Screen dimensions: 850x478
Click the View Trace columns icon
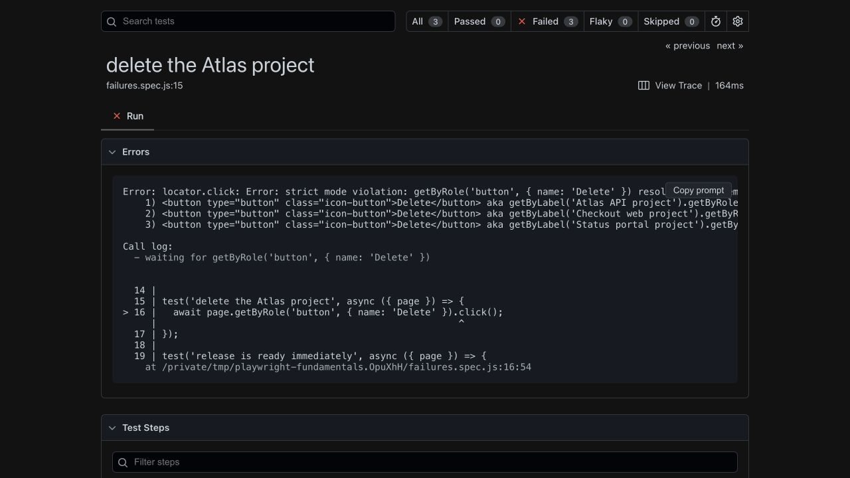643,86
